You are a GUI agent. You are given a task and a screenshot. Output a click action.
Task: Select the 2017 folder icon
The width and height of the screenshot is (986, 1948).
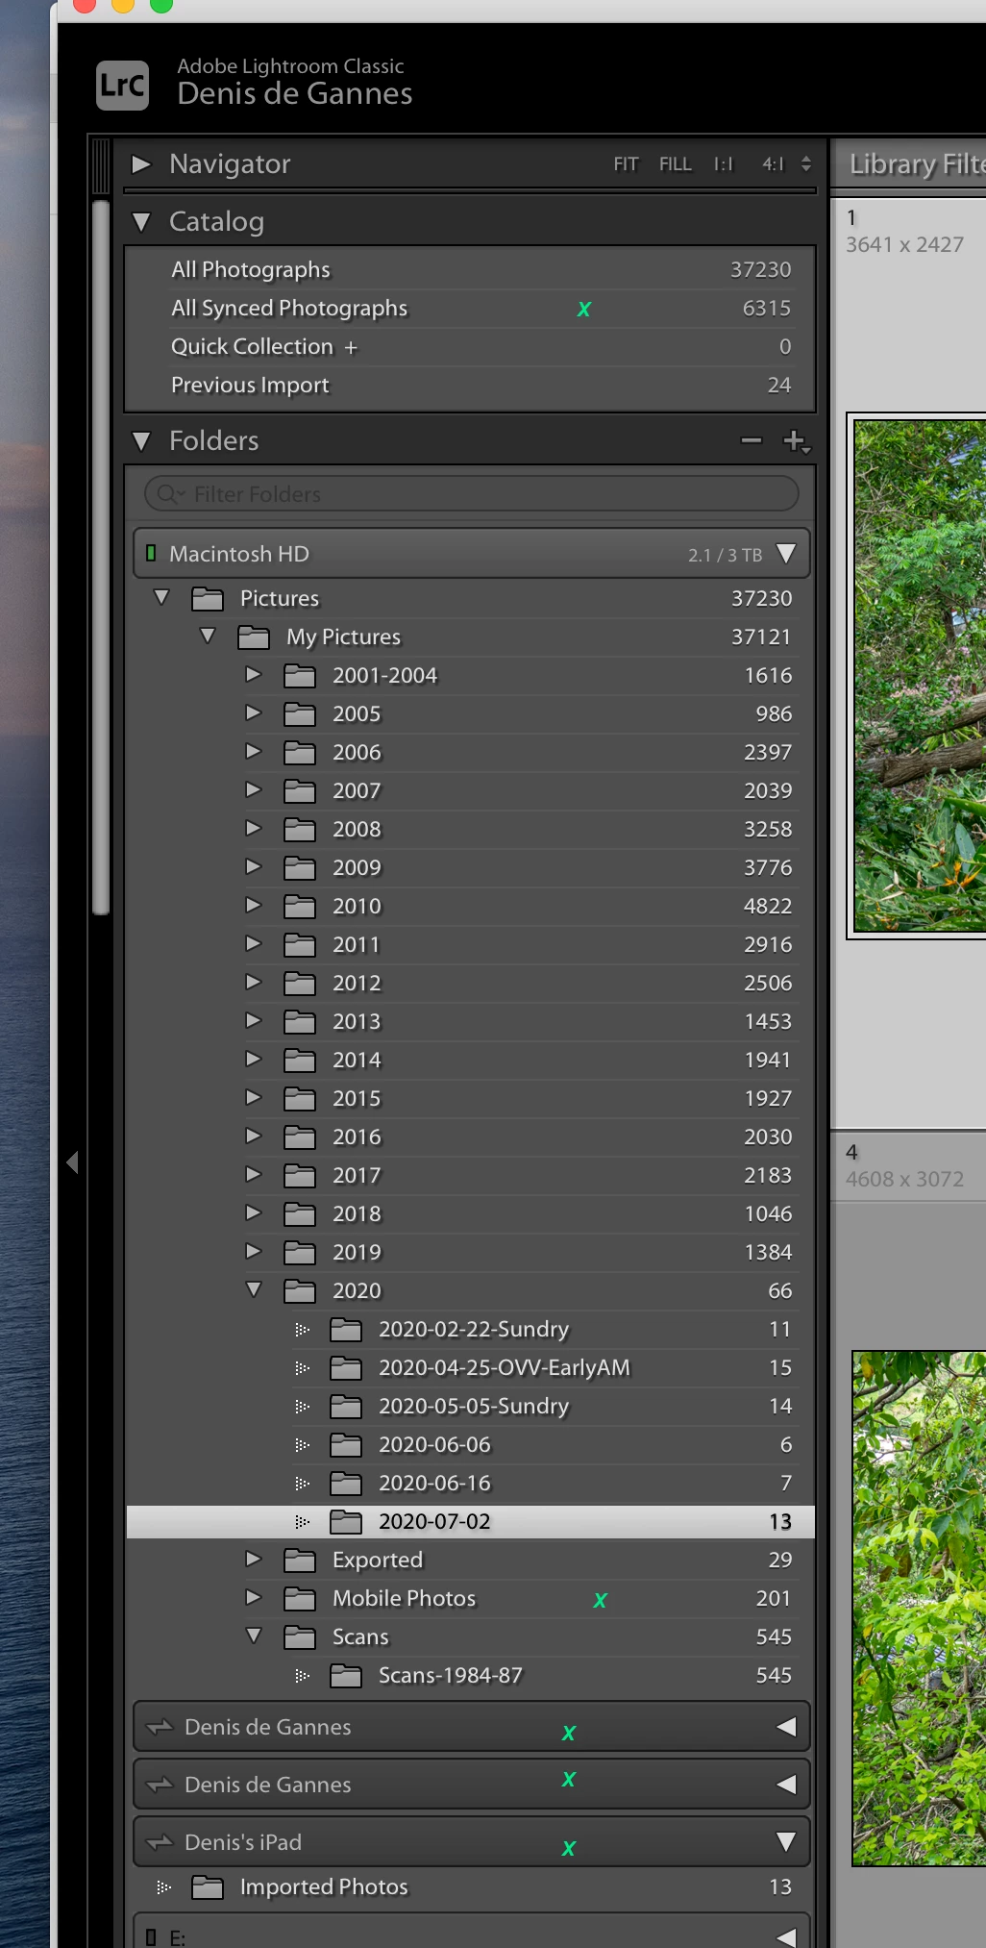[x=300, y=1176]
